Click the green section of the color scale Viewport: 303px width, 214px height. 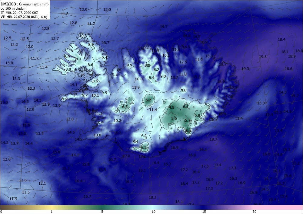(102, 207)
